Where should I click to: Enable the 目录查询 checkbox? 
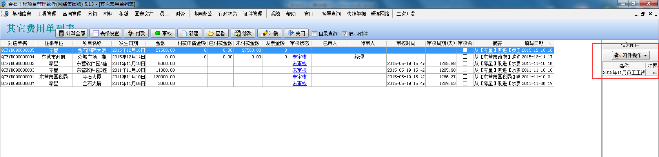(x=315, y=34)
